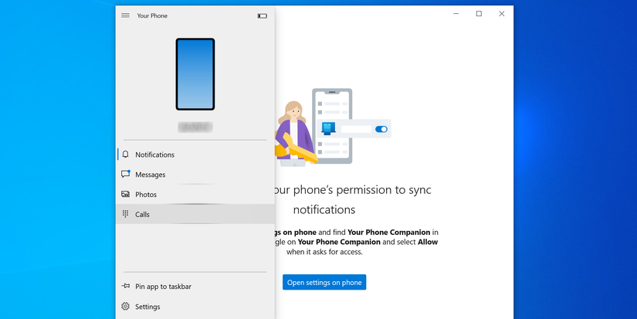Click the 'notifications' heading text

click(x=324, y=209)
